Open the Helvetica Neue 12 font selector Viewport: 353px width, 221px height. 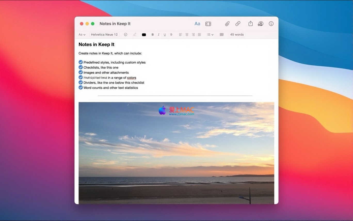[104, 35]
